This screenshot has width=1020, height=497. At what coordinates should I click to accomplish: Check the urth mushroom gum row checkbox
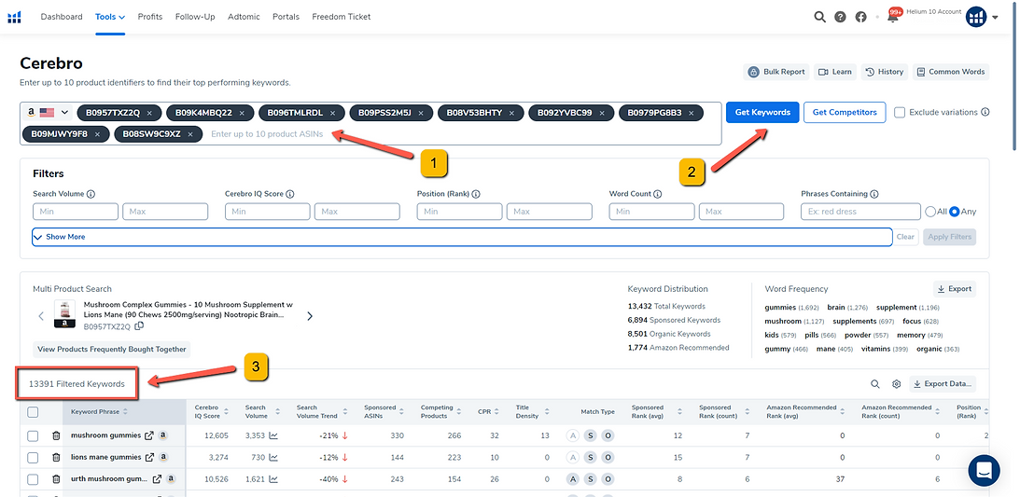click(x=34, y=479)
